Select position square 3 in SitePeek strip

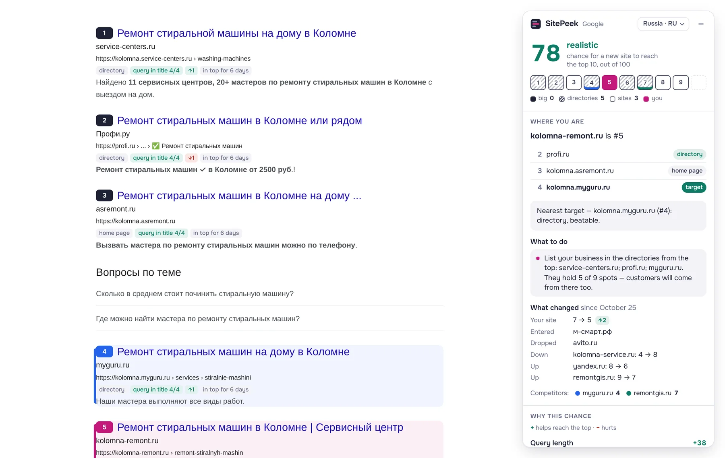(574, 83)
